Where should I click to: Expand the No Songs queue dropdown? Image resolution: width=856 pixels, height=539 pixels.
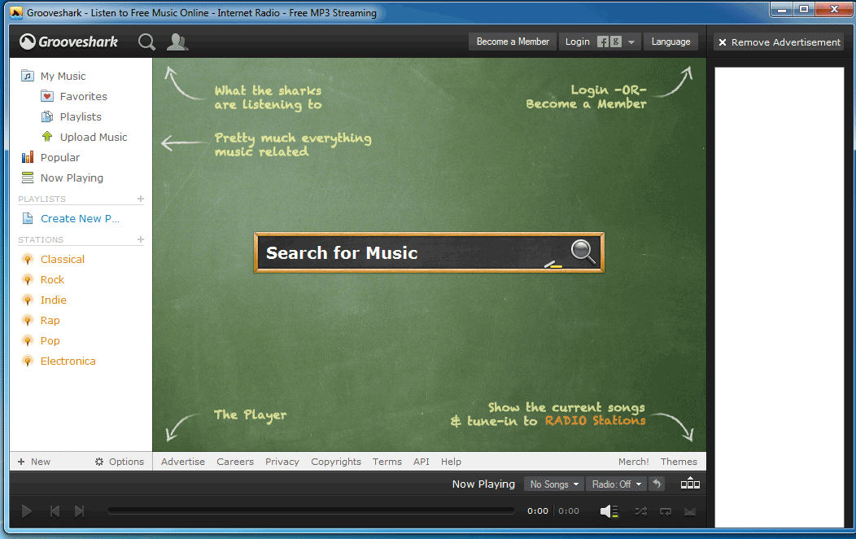(x=553, y=484)
